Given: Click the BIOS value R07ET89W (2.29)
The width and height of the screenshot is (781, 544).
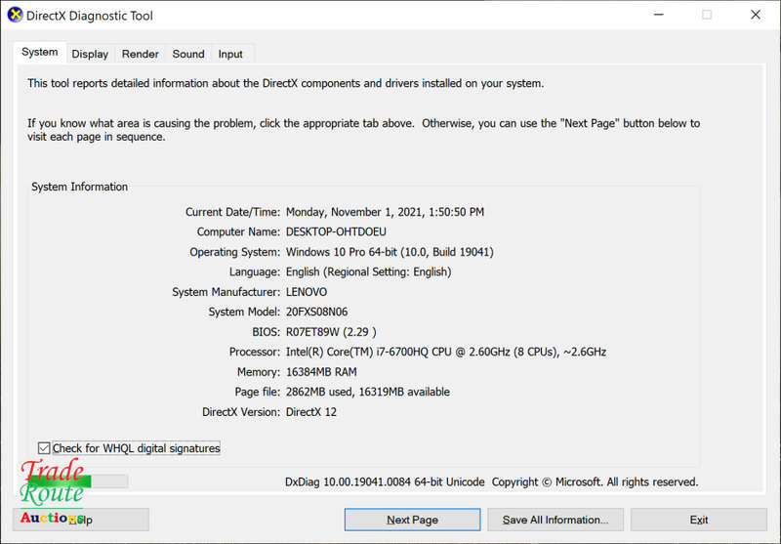Looking at the screenshot, I should coord(331,332).
